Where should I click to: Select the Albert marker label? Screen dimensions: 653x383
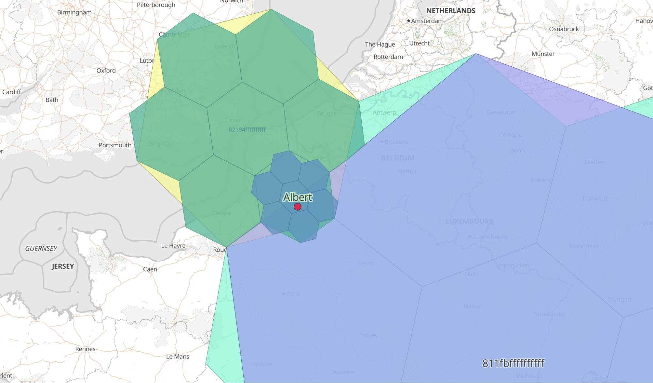point(298,197)
